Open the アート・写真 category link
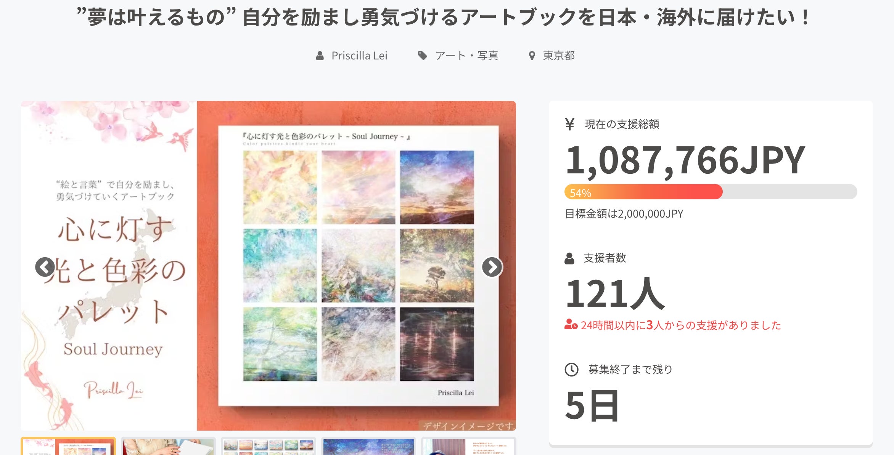The image size is (894, 455). [467, 56]
